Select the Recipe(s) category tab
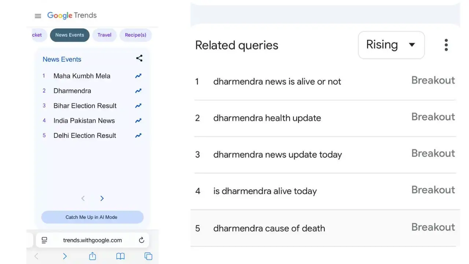This screenshot has width=469, height=264. 135,35
